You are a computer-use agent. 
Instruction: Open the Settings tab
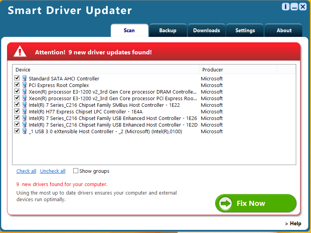(245, 30)
